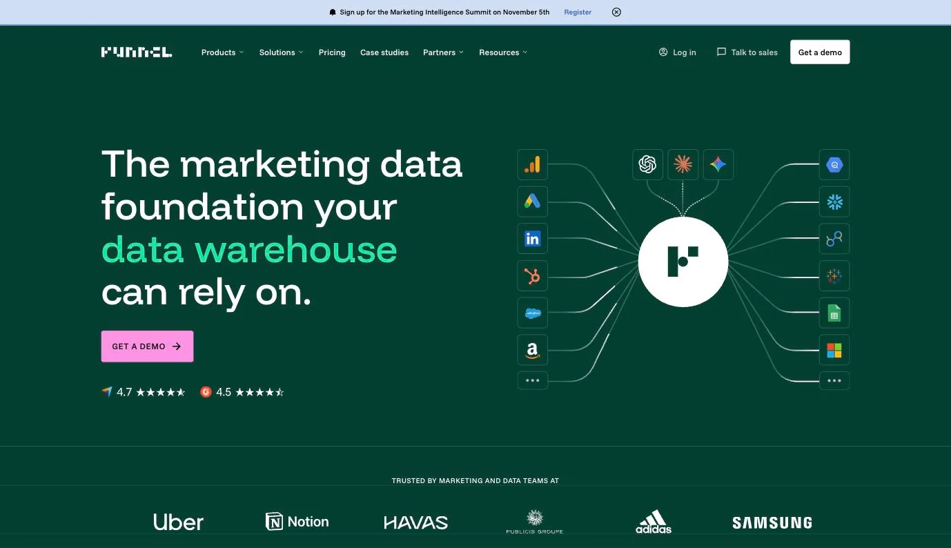Click the Gemini sparkle icon
Viewport: 951px width, 548px height.
[718, 164]
